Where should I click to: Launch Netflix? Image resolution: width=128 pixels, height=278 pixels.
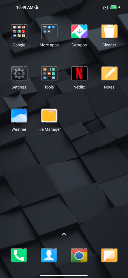[x=79, y=74]
